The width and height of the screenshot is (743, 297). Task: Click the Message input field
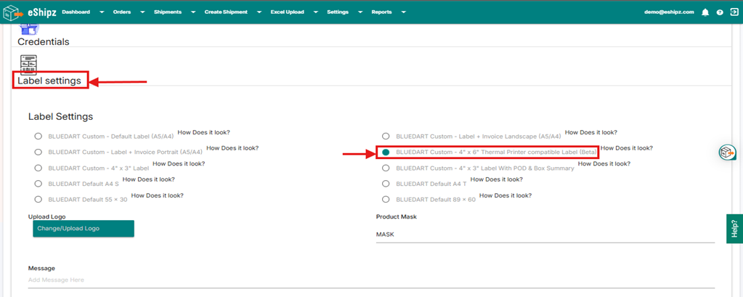click(371, 280)
